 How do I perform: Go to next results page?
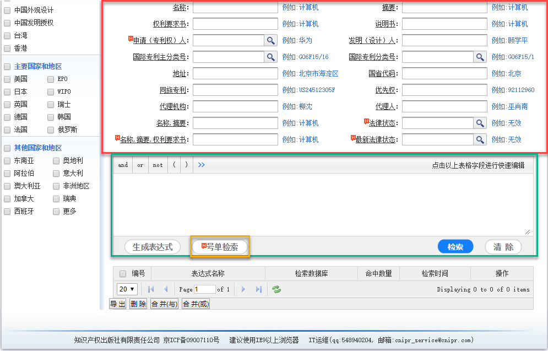pyautogui.click(x=243, y=289)
